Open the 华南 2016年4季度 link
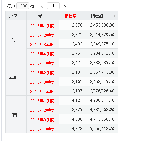This screenshot has width=144, height=141. click(42, 129)
